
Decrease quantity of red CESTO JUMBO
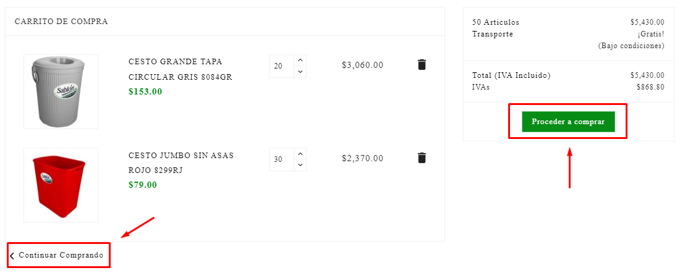tap(300, 165)
